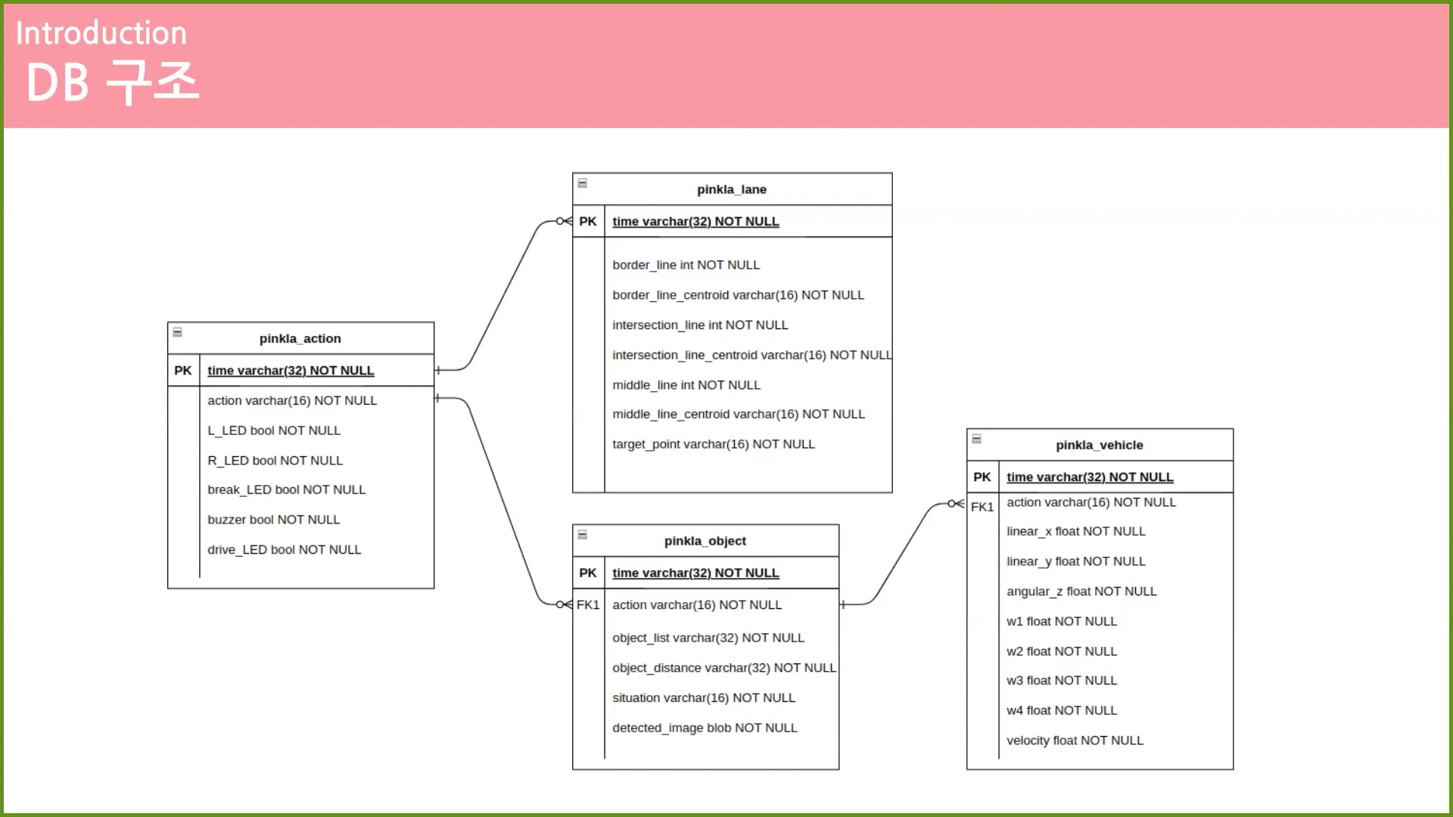Click crow's foot connector at pinkla_lane PK

point(564,222)
